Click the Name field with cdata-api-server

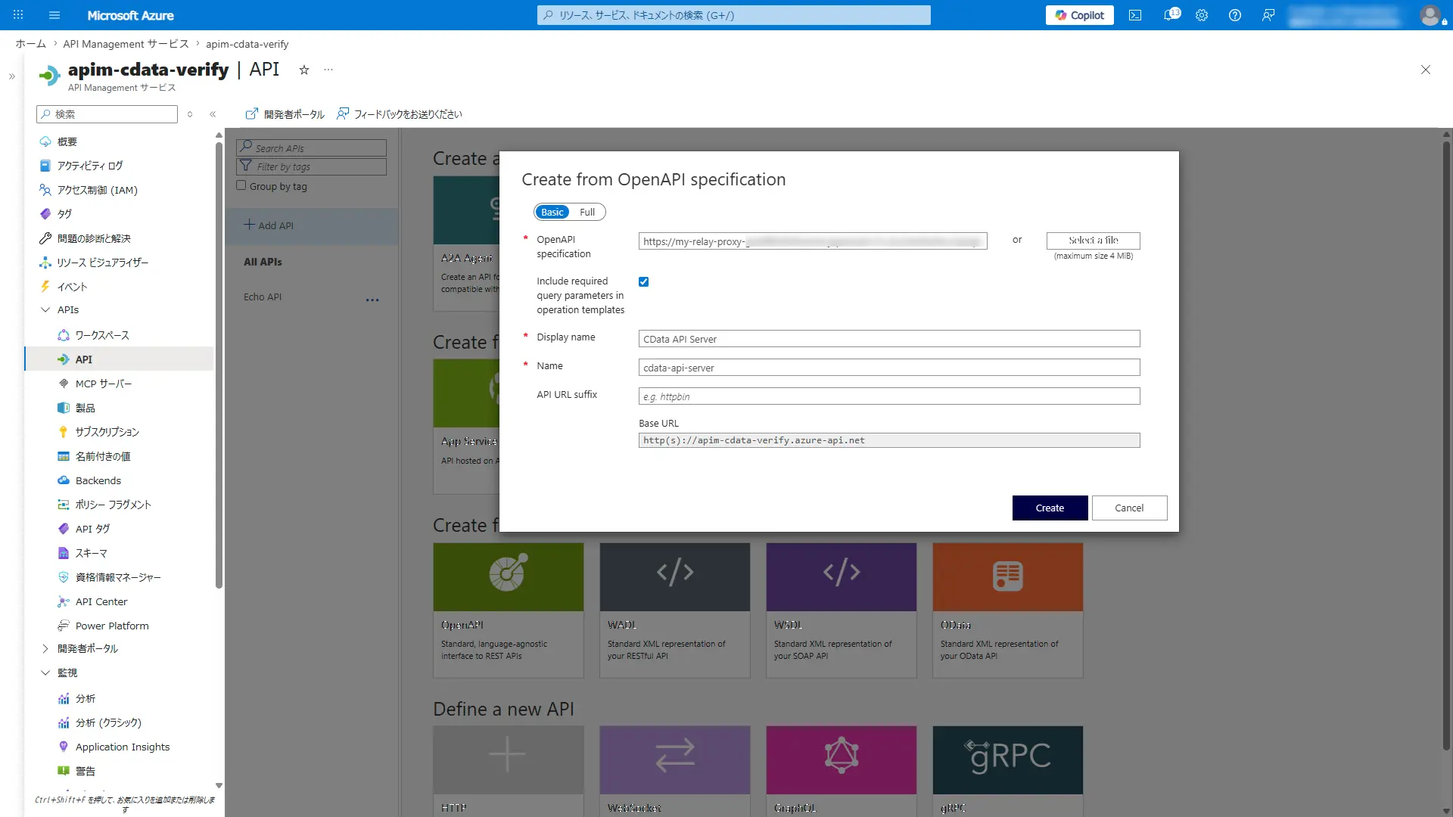point(888,368)
